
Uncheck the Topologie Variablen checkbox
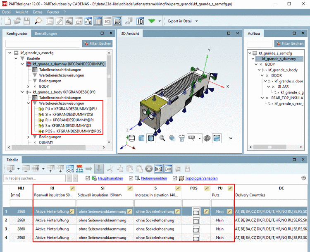coord(175,178)
